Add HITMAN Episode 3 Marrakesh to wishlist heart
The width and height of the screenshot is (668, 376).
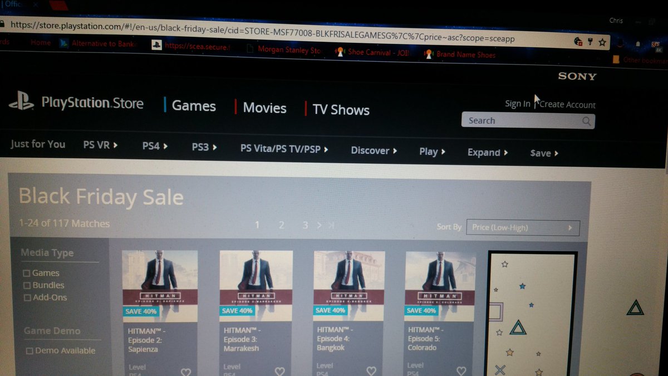pyautogui.click(x=279, y=372)
